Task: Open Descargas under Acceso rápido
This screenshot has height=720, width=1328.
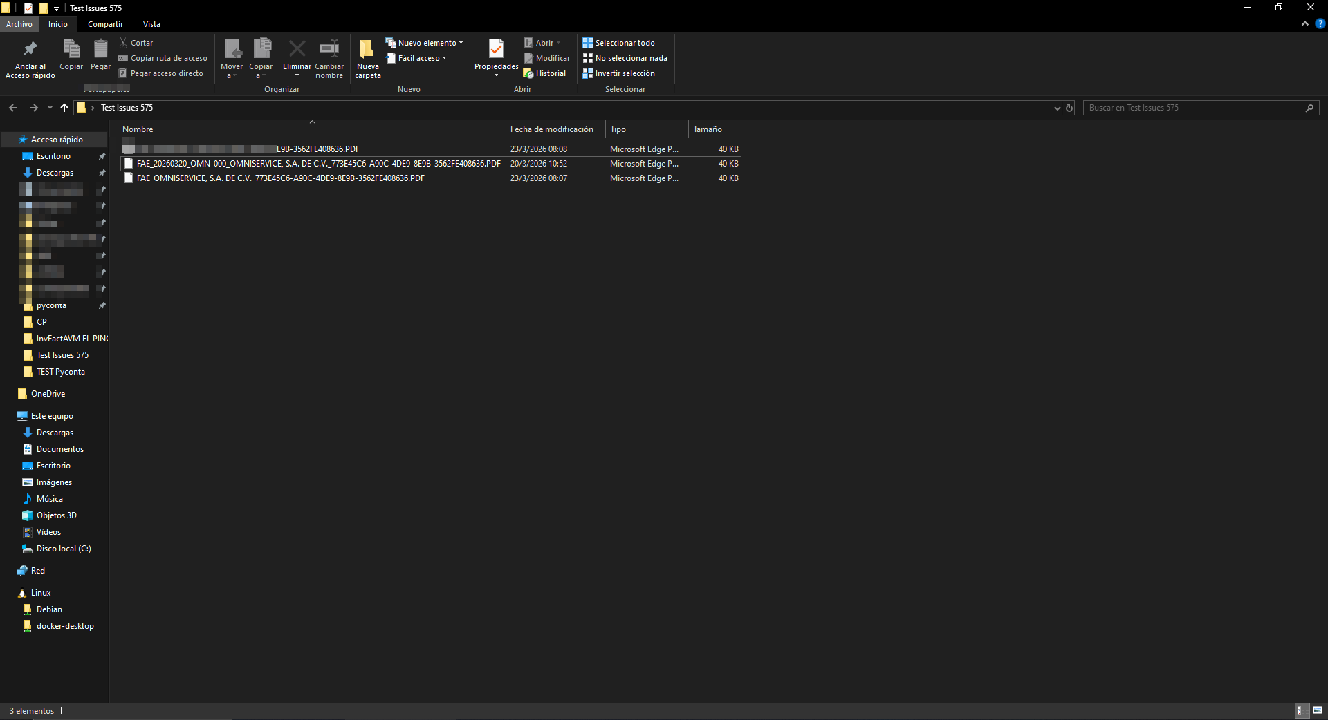Action: [x=55, y=173]
